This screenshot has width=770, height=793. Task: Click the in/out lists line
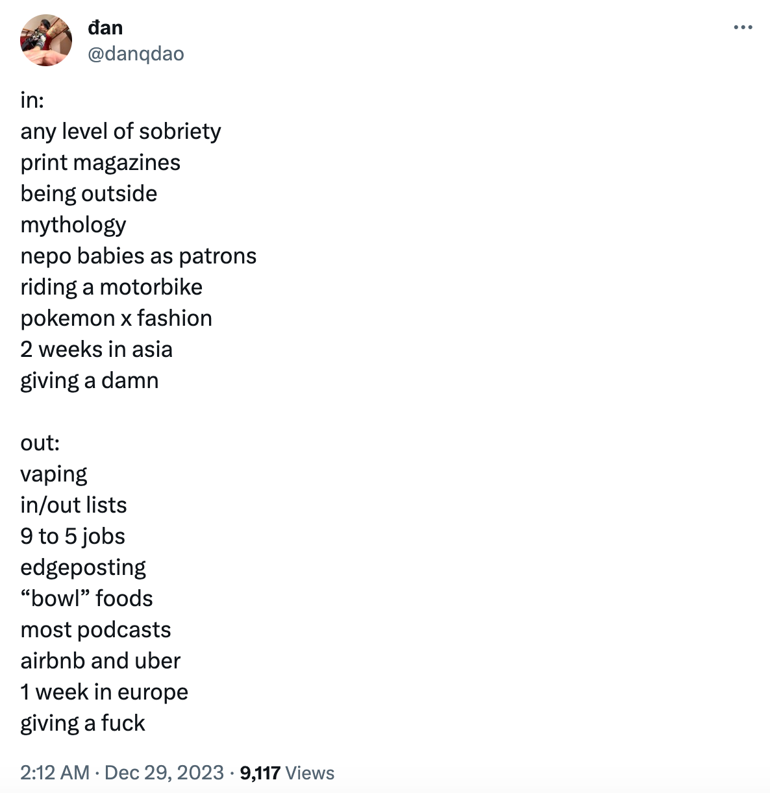click(x=73, y=505)
